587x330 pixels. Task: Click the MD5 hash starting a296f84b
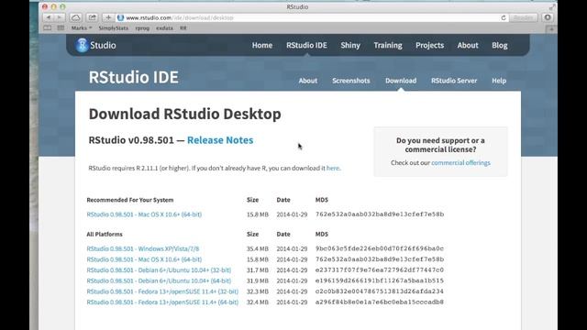380,302
